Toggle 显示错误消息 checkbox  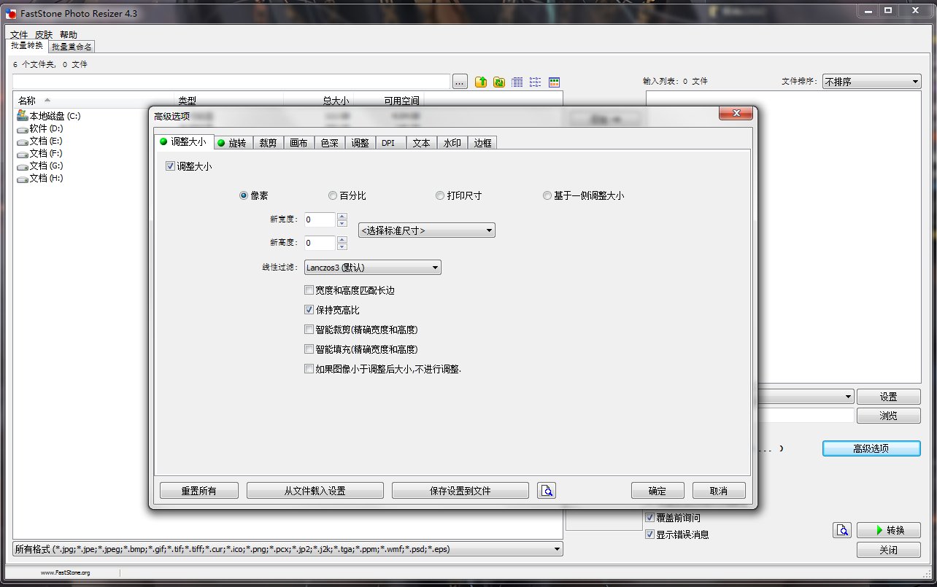(649, 534)
